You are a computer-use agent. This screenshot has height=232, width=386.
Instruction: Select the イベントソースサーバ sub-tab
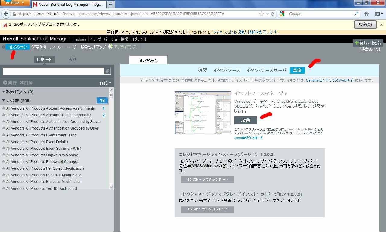(x=266, y=71)
